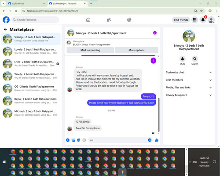View site information icon in address bar

click(x=23, y=11)
